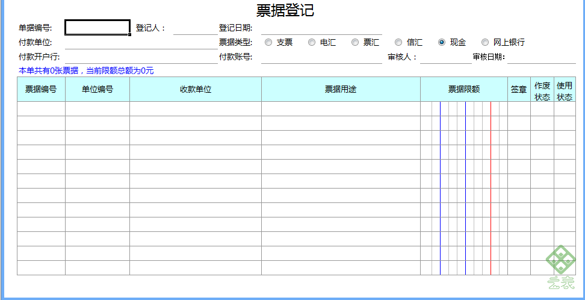
Task: Click the first row 票据编号 cell
Action: [x=41, y=108]
